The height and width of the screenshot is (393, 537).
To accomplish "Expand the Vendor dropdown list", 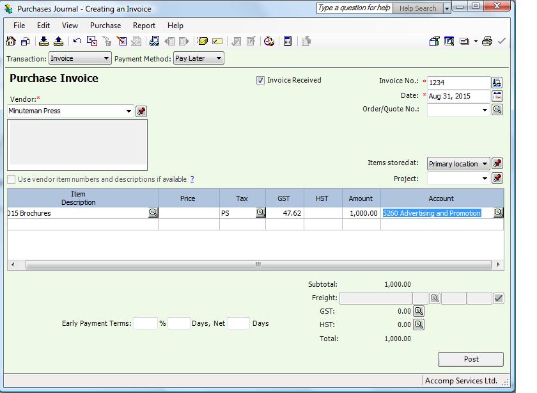I will [x=128, y=111].
